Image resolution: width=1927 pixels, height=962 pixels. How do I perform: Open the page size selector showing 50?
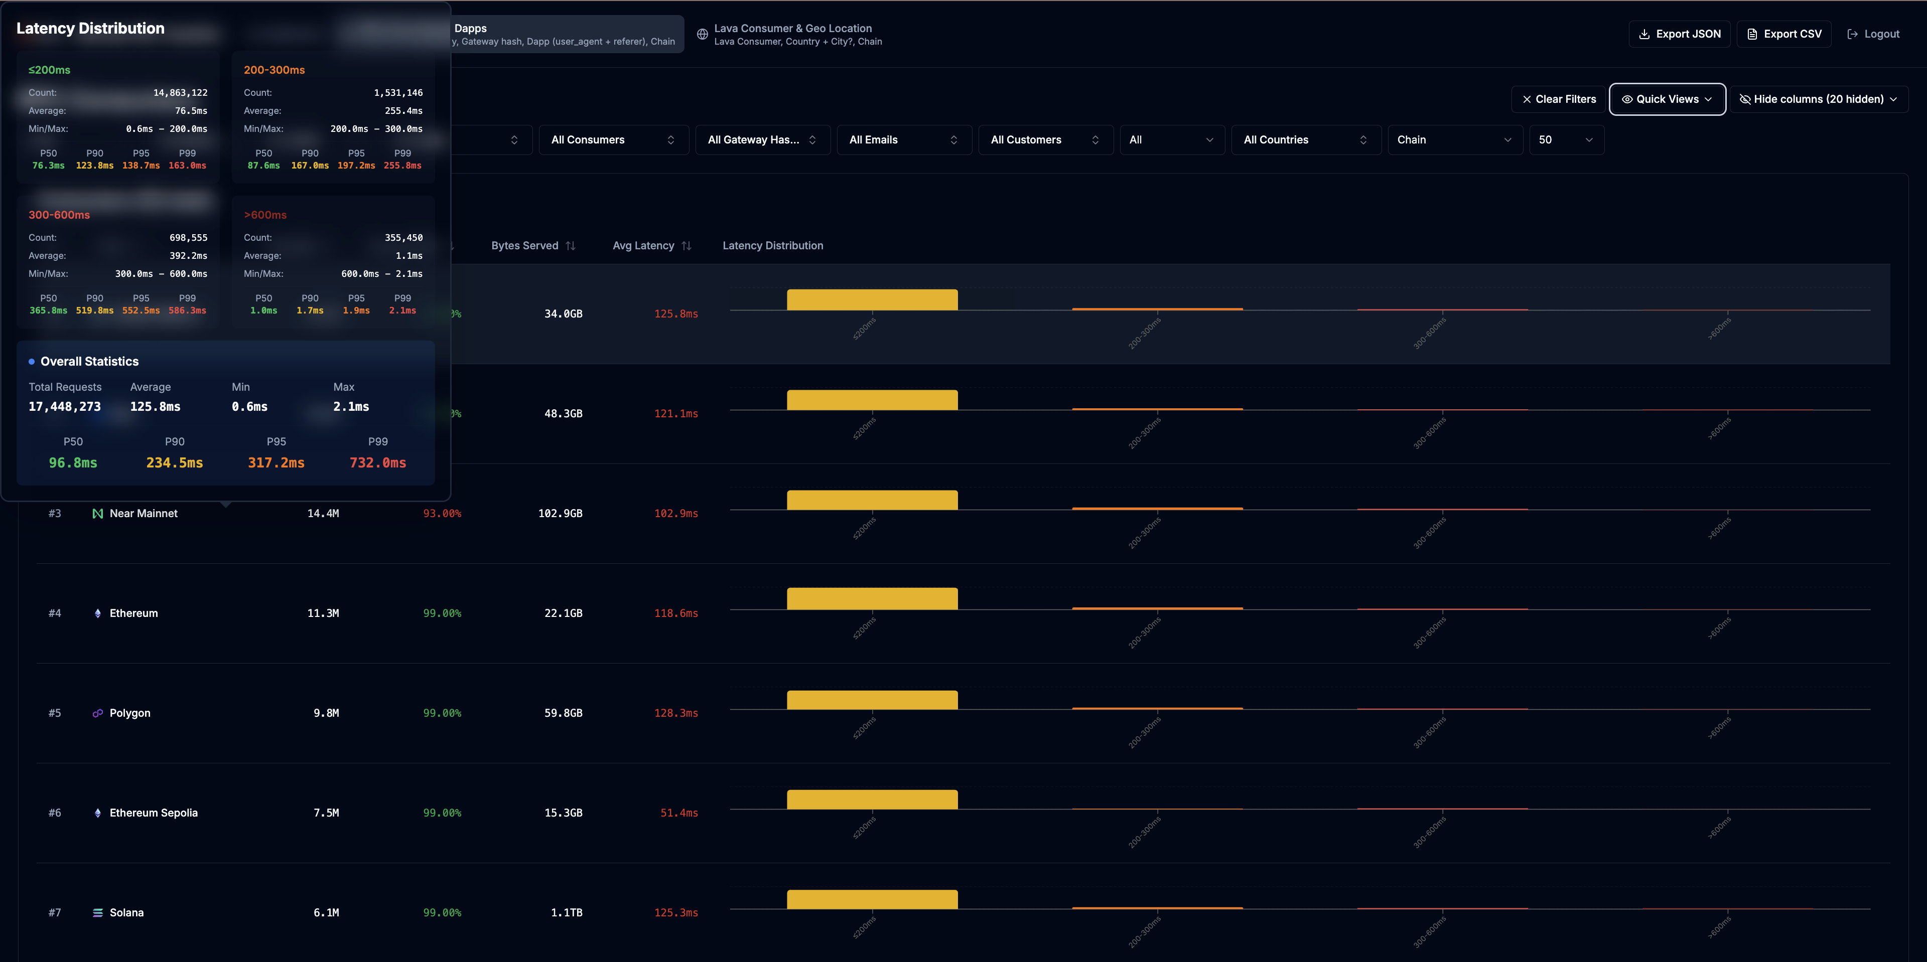pos(1566,139)
